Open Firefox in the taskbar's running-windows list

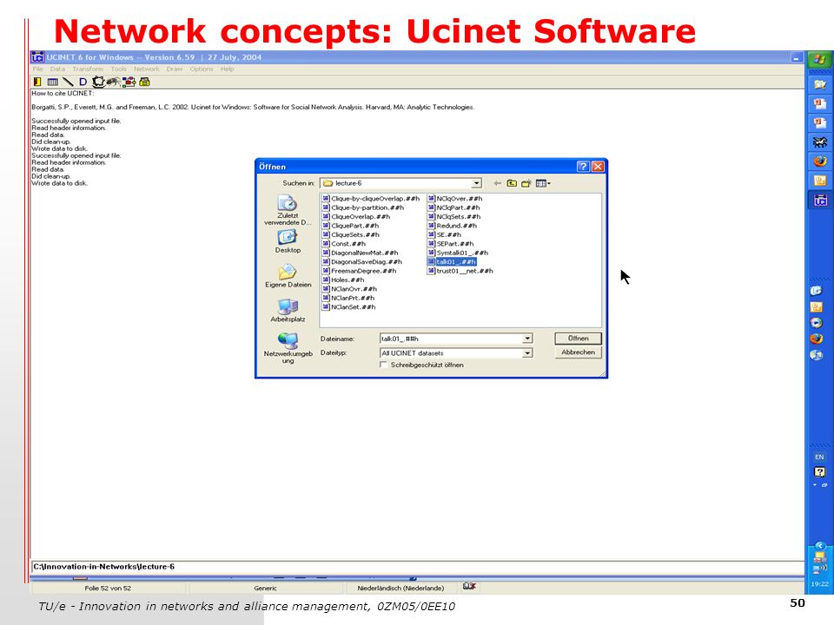tap(819, 161)
